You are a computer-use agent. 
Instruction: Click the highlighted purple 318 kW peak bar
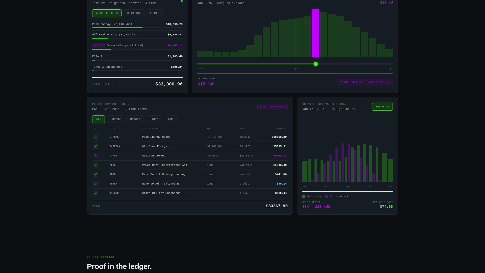coord(316,33)
